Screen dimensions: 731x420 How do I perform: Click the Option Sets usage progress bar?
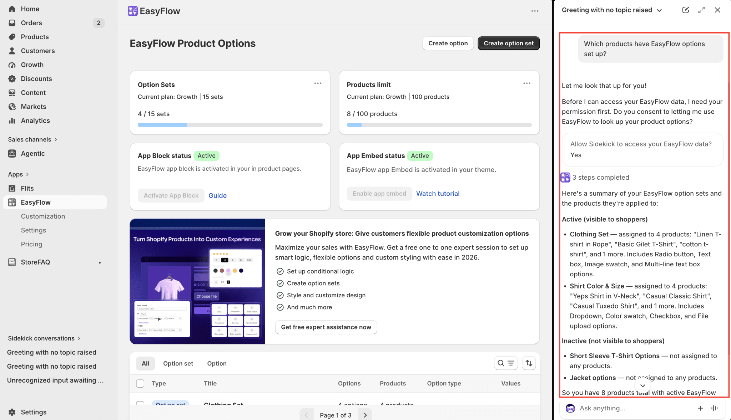230,125
